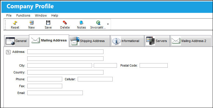213x108 pixels.
Task: Create a new record with New
Action: 32,25
